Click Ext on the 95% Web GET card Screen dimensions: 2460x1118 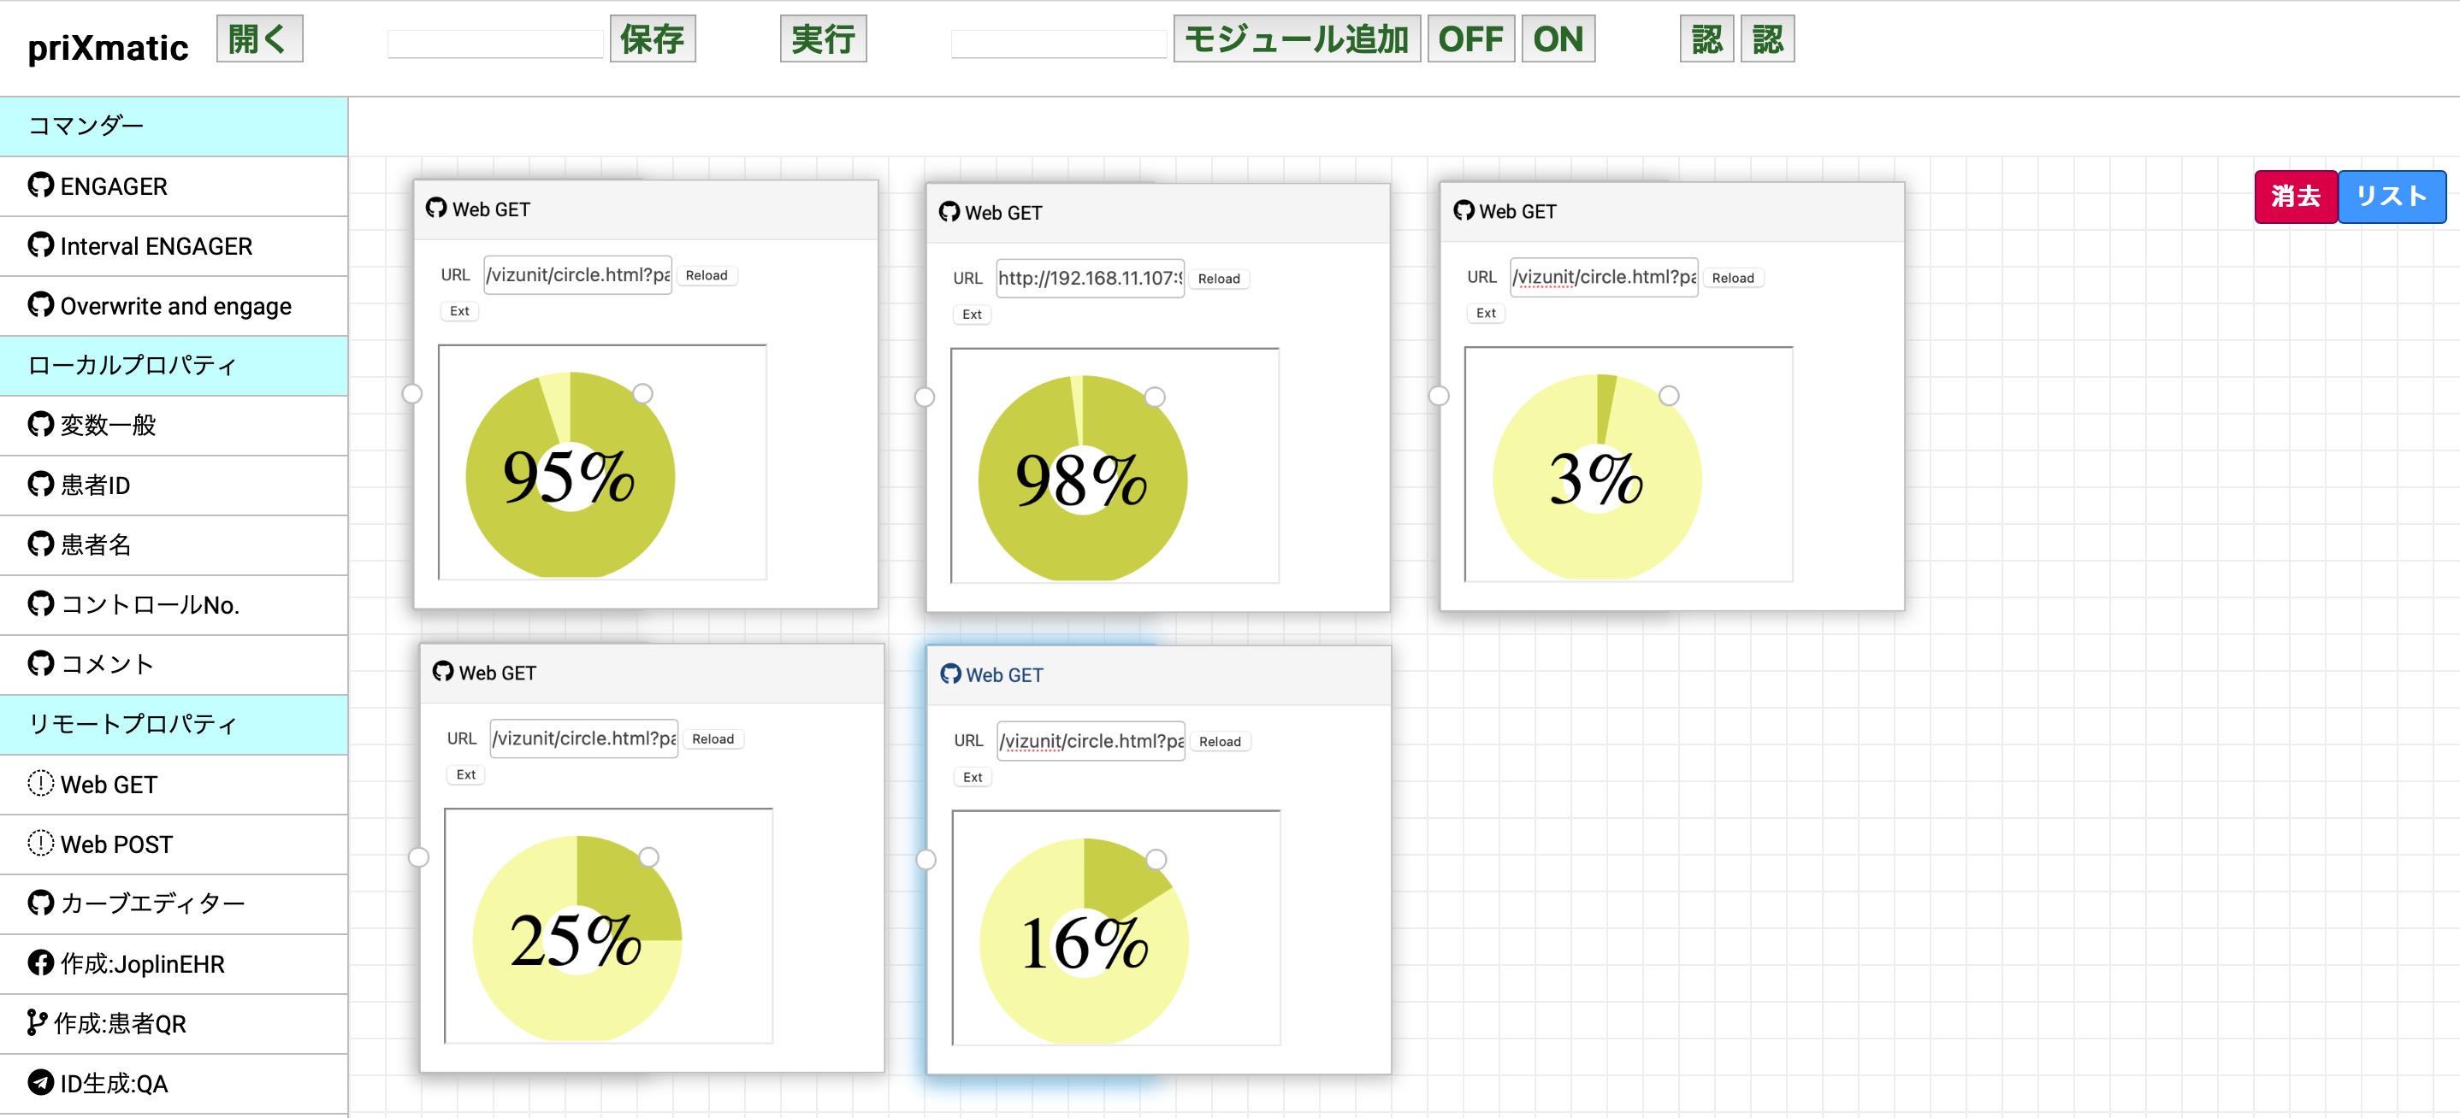(x=459, y=311)
